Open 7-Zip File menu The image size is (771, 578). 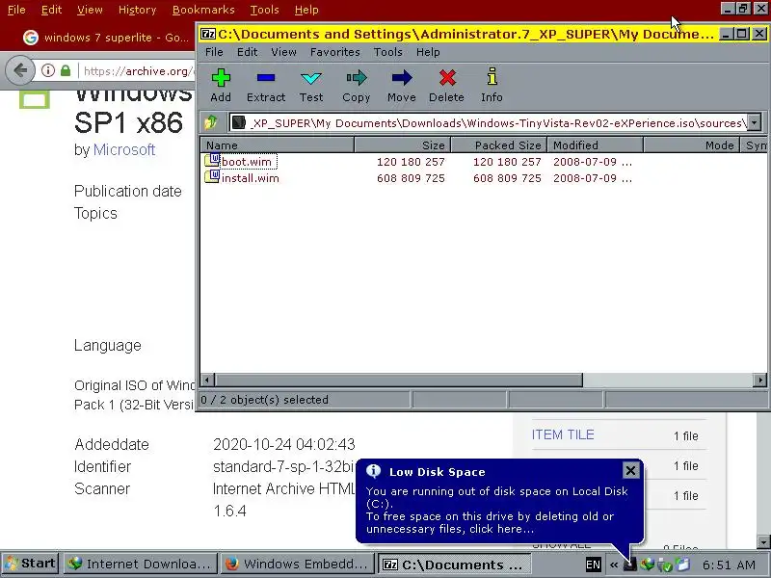214,52
